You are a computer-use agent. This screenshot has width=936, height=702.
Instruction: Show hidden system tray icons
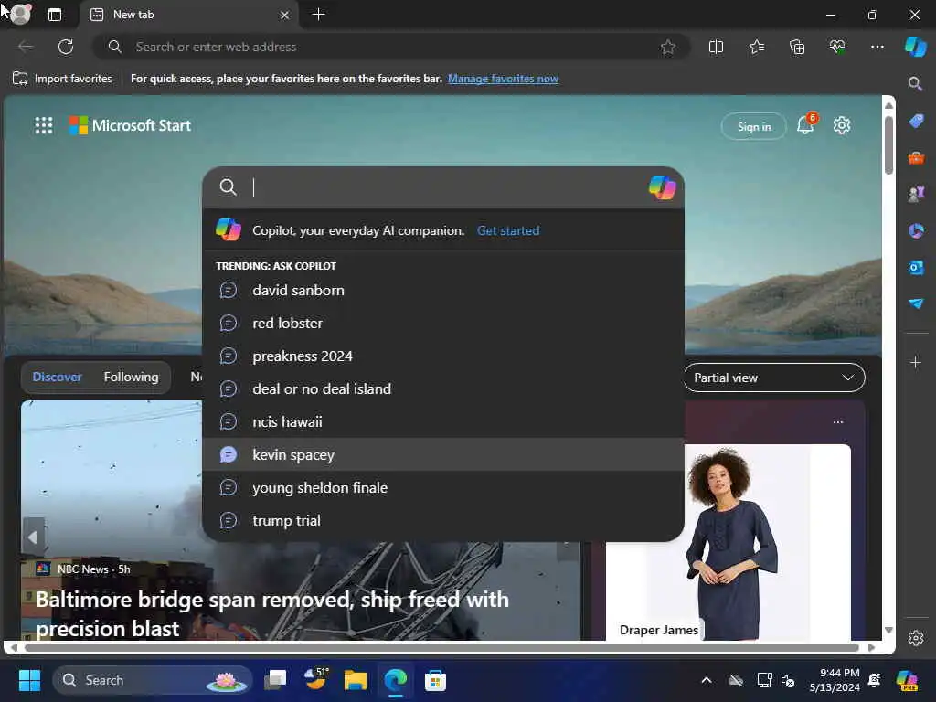(x=707, y=680)
